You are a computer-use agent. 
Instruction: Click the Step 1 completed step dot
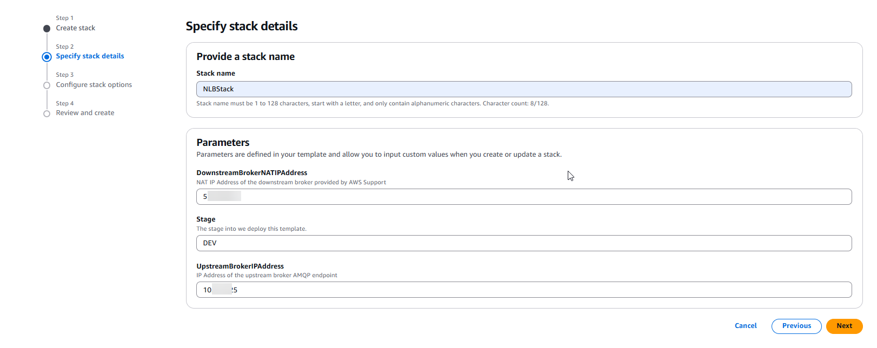pyautogui.click(x=47, y=29)
